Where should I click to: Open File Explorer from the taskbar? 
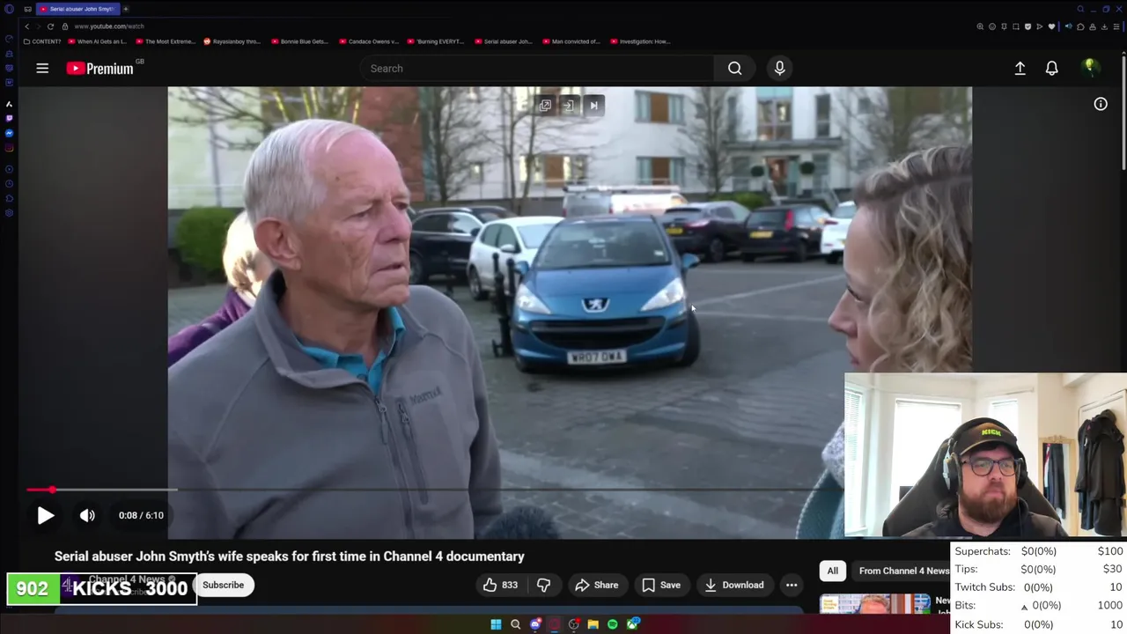point(593,624)
